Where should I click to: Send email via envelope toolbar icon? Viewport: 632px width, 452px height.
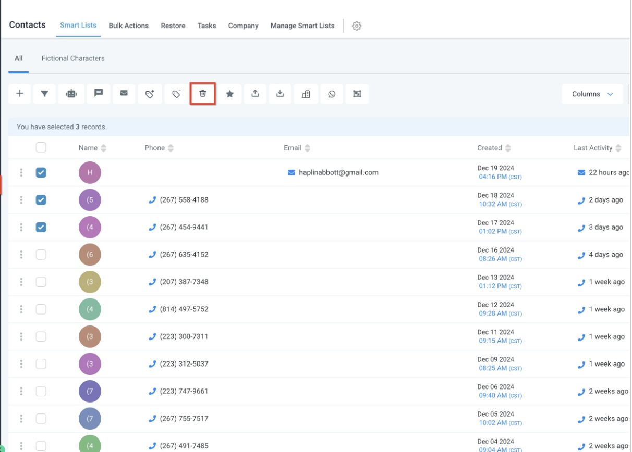124,94
